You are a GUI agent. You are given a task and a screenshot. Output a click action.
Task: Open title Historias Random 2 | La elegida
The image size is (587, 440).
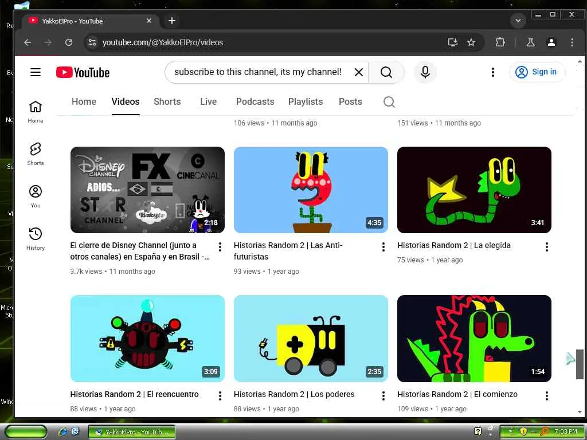point(454,245)
